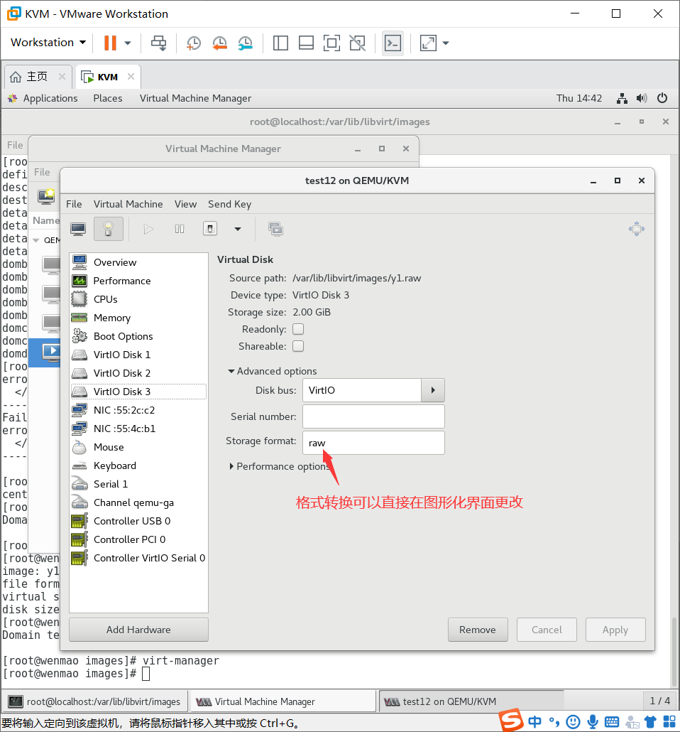This screenshot has width=680, height=732.
Task: Send Ctrl+Alt+Del icon in VMware toolbar
Action: coord(158,43)
